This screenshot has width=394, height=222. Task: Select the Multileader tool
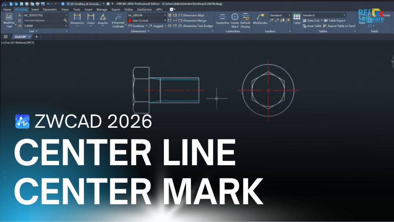pyautogui.click(x=260, y=19)
